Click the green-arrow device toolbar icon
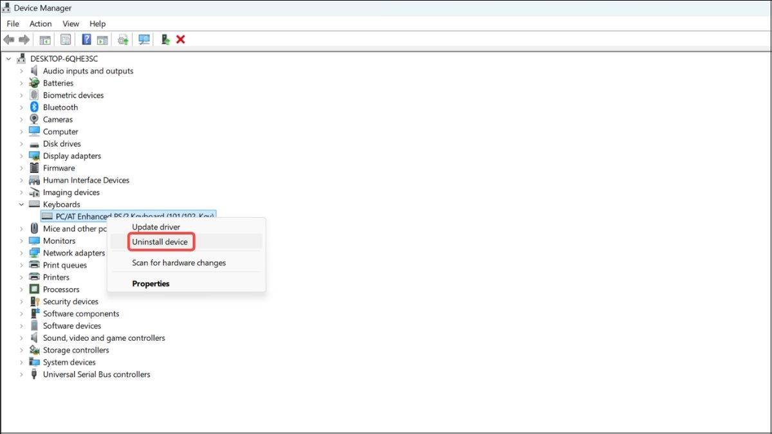The width and height of the screenshot is (772, 434). [x=165, y=40]
